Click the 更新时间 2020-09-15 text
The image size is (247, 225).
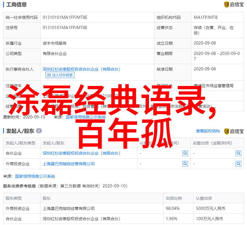[x=24, y=117]
